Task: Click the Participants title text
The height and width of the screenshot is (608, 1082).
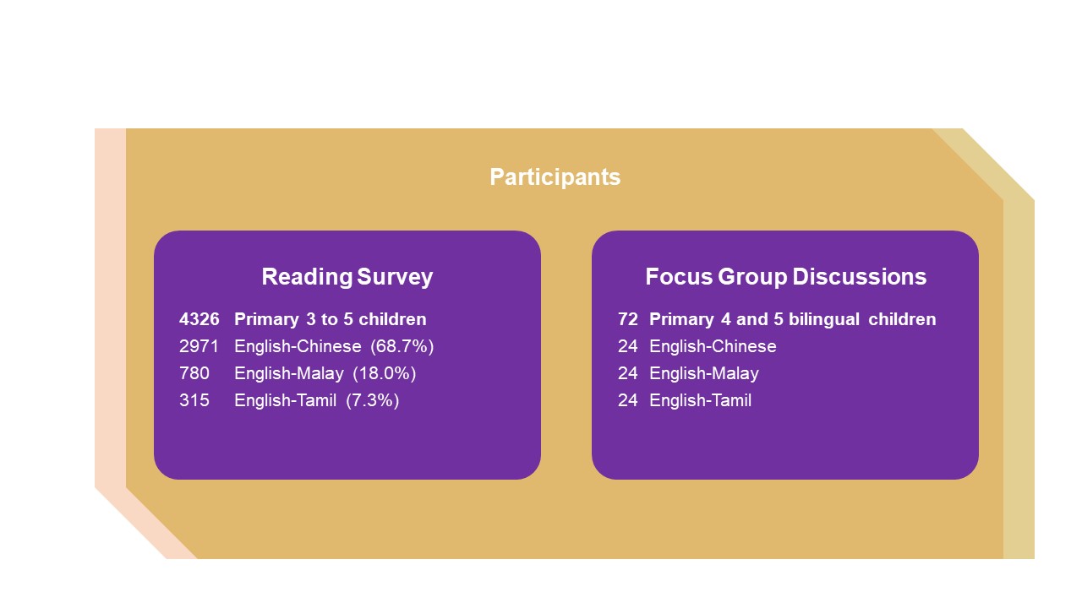Action: (x=555, y=177)
